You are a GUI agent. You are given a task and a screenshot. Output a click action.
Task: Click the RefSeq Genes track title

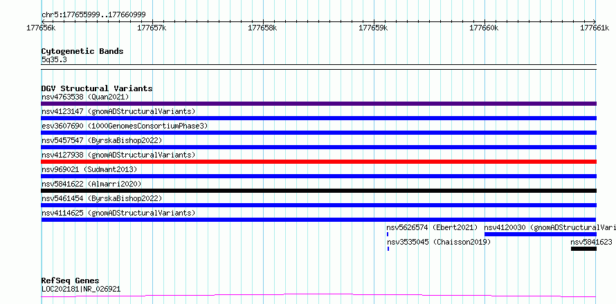point(70,281)
